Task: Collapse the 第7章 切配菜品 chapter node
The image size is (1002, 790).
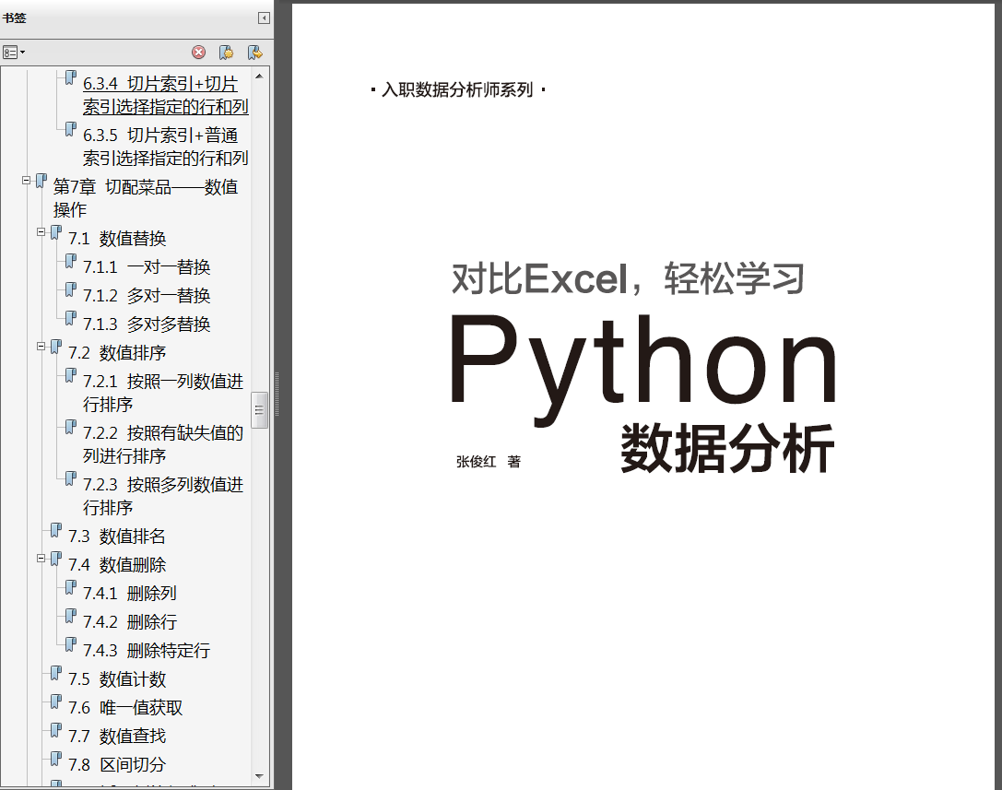Action: [26, 181]
